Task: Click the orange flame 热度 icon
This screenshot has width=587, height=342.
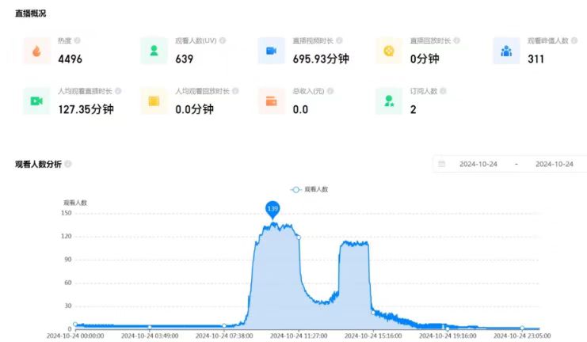Action: pyautogui.click(x=36, y=51)
